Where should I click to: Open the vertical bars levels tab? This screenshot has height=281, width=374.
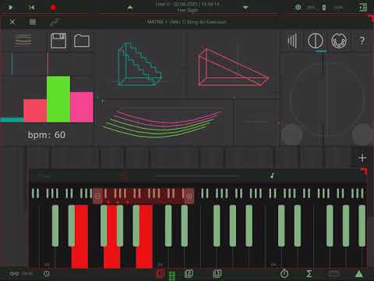[292, 41]
